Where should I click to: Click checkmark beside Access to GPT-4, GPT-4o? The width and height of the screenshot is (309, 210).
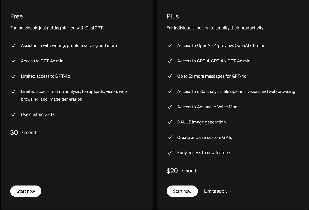click(x=170, y=61)
